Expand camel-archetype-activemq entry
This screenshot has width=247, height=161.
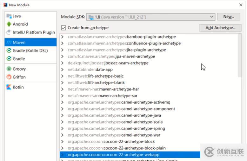63,102
